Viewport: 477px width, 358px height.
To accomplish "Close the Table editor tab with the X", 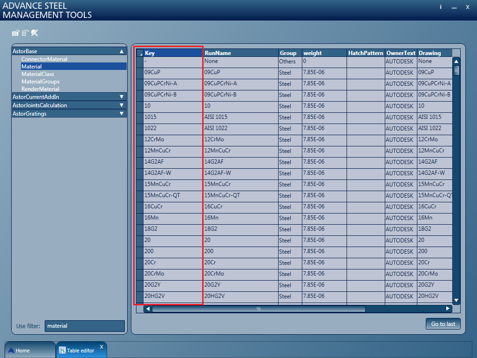I will pyautogui.click(x=102, y=347).
